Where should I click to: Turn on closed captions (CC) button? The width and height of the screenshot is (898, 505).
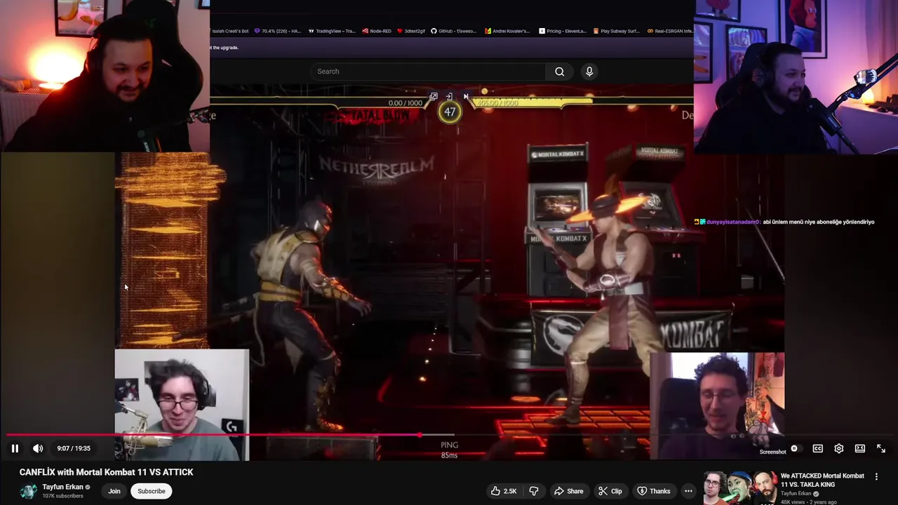coord(817,448)
